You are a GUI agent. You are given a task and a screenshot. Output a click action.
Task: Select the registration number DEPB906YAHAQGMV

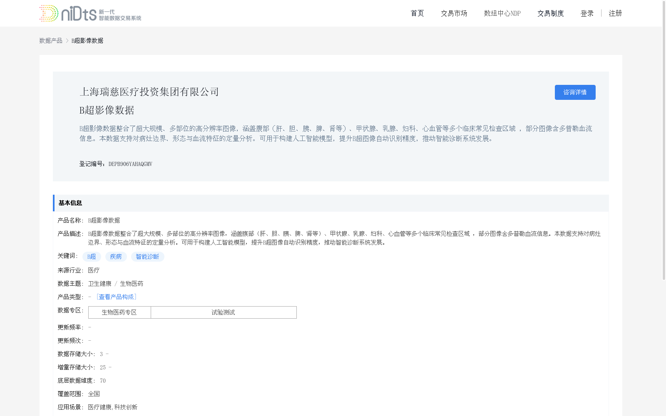point(130,164)
